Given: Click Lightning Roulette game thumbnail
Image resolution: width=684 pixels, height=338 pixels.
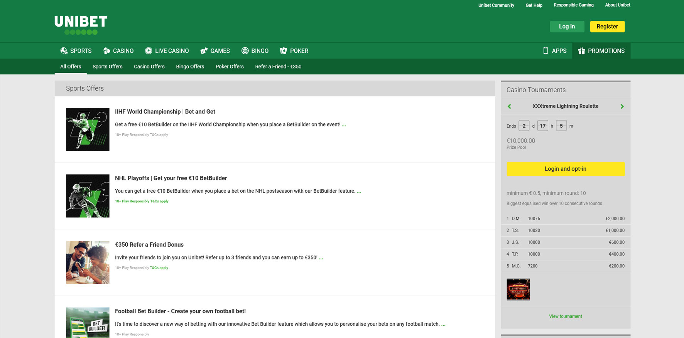Looking at the screenshot, I should tap(518, 289).
